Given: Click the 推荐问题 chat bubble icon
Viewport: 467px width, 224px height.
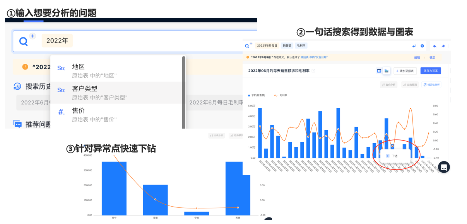Looking at the screenshot, I should point(17,124).
